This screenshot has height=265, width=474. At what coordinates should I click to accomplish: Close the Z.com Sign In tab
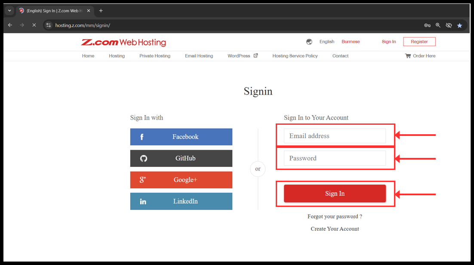pos(89,11)
